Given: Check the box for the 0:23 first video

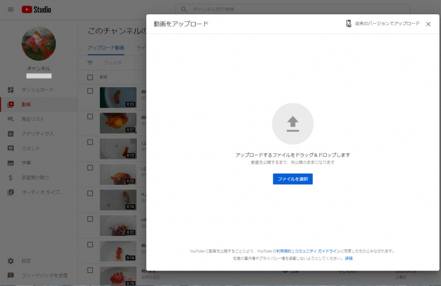Looking at the screenshot, I should [x=90, y=91].
